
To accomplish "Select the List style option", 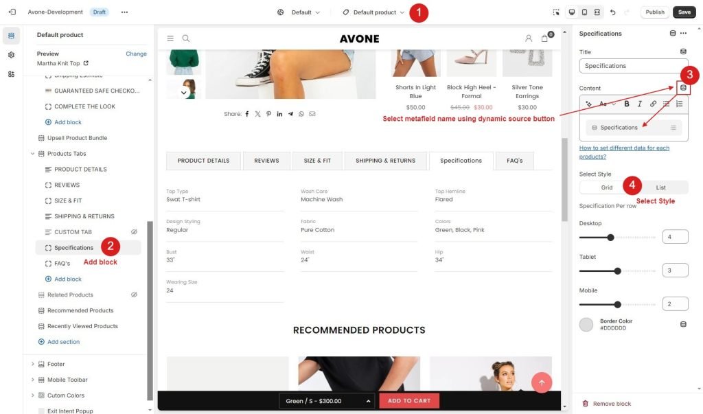I will coord(661,187).
